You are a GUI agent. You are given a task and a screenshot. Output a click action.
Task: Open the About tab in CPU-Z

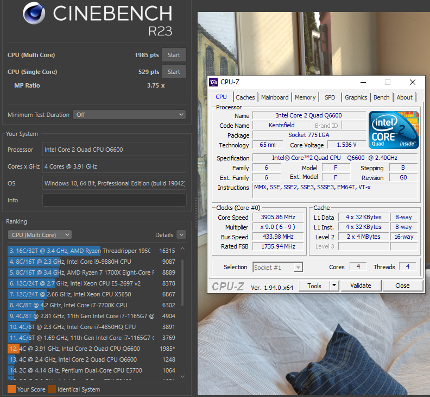coord(404,97)
